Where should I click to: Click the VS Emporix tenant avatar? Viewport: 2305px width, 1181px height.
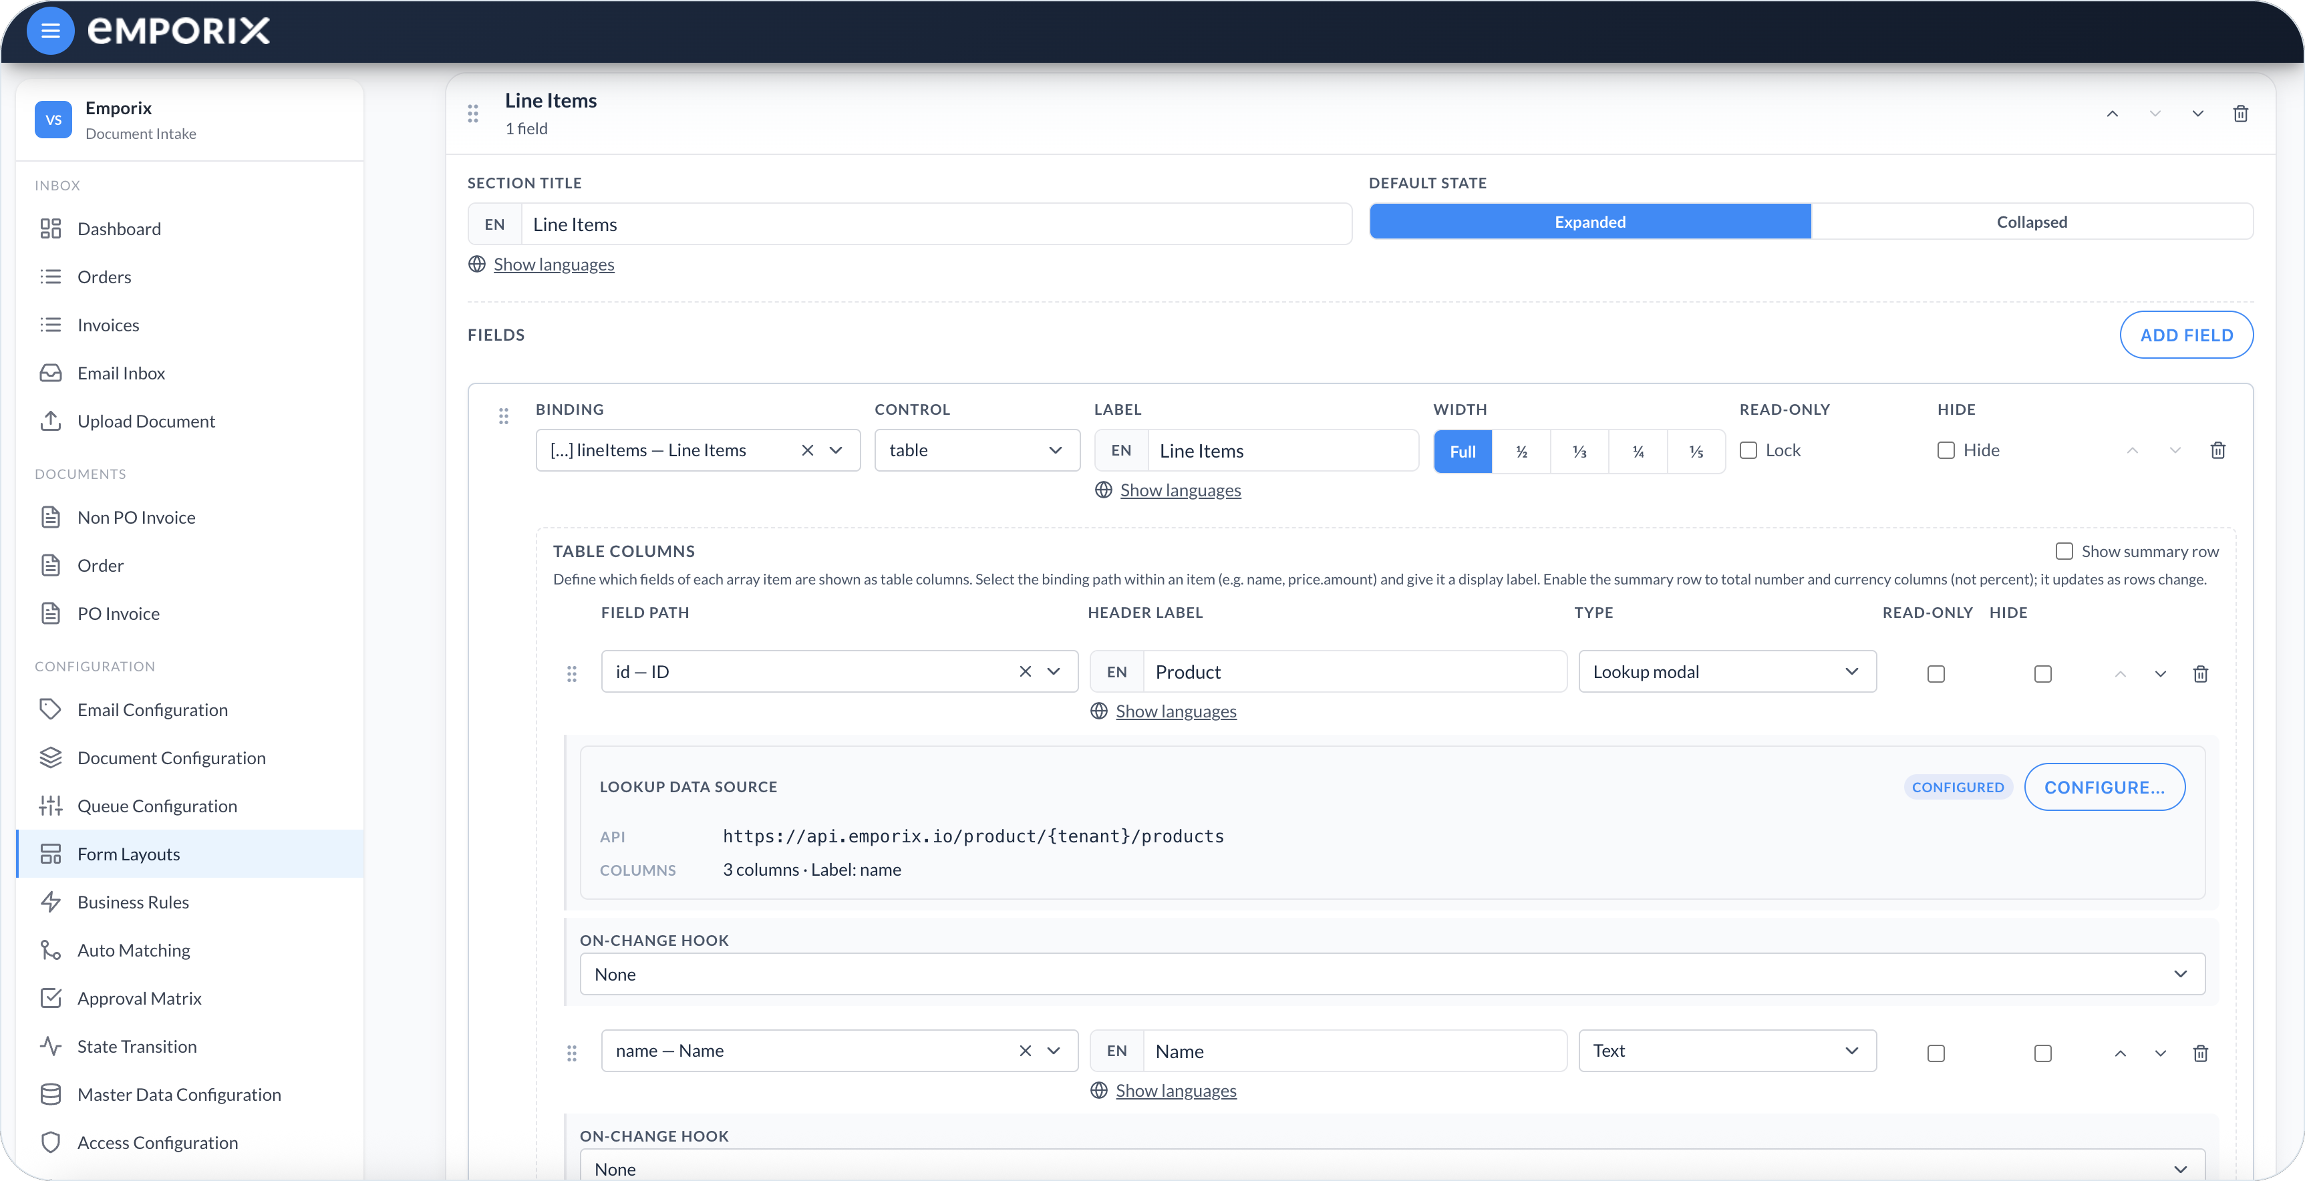(x=53, y=120)
